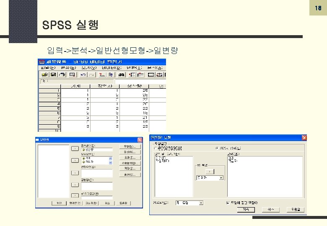Click arrow button beside covariate (공변량) box
The width and height of the screenshot is (327, 226).
pos(75,185)
